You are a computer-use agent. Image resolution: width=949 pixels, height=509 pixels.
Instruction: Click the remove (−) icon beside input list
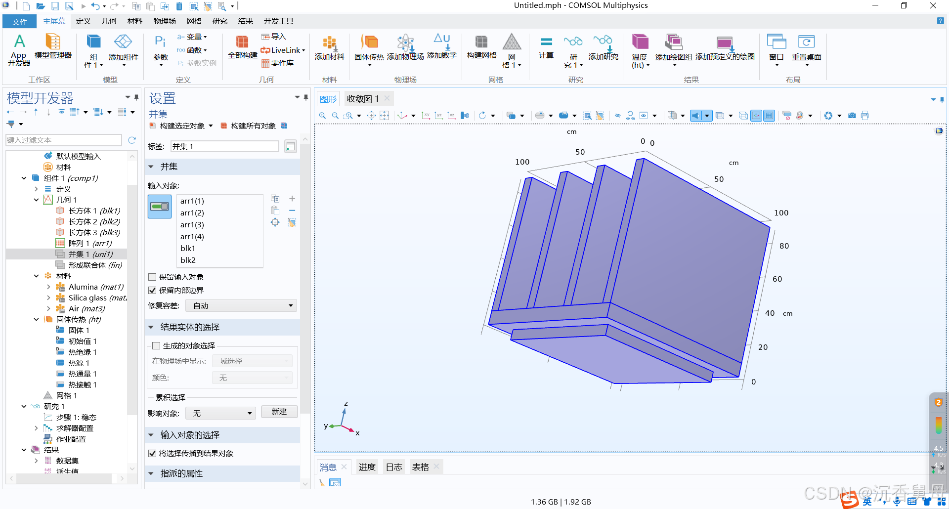(x=292, y=211)
